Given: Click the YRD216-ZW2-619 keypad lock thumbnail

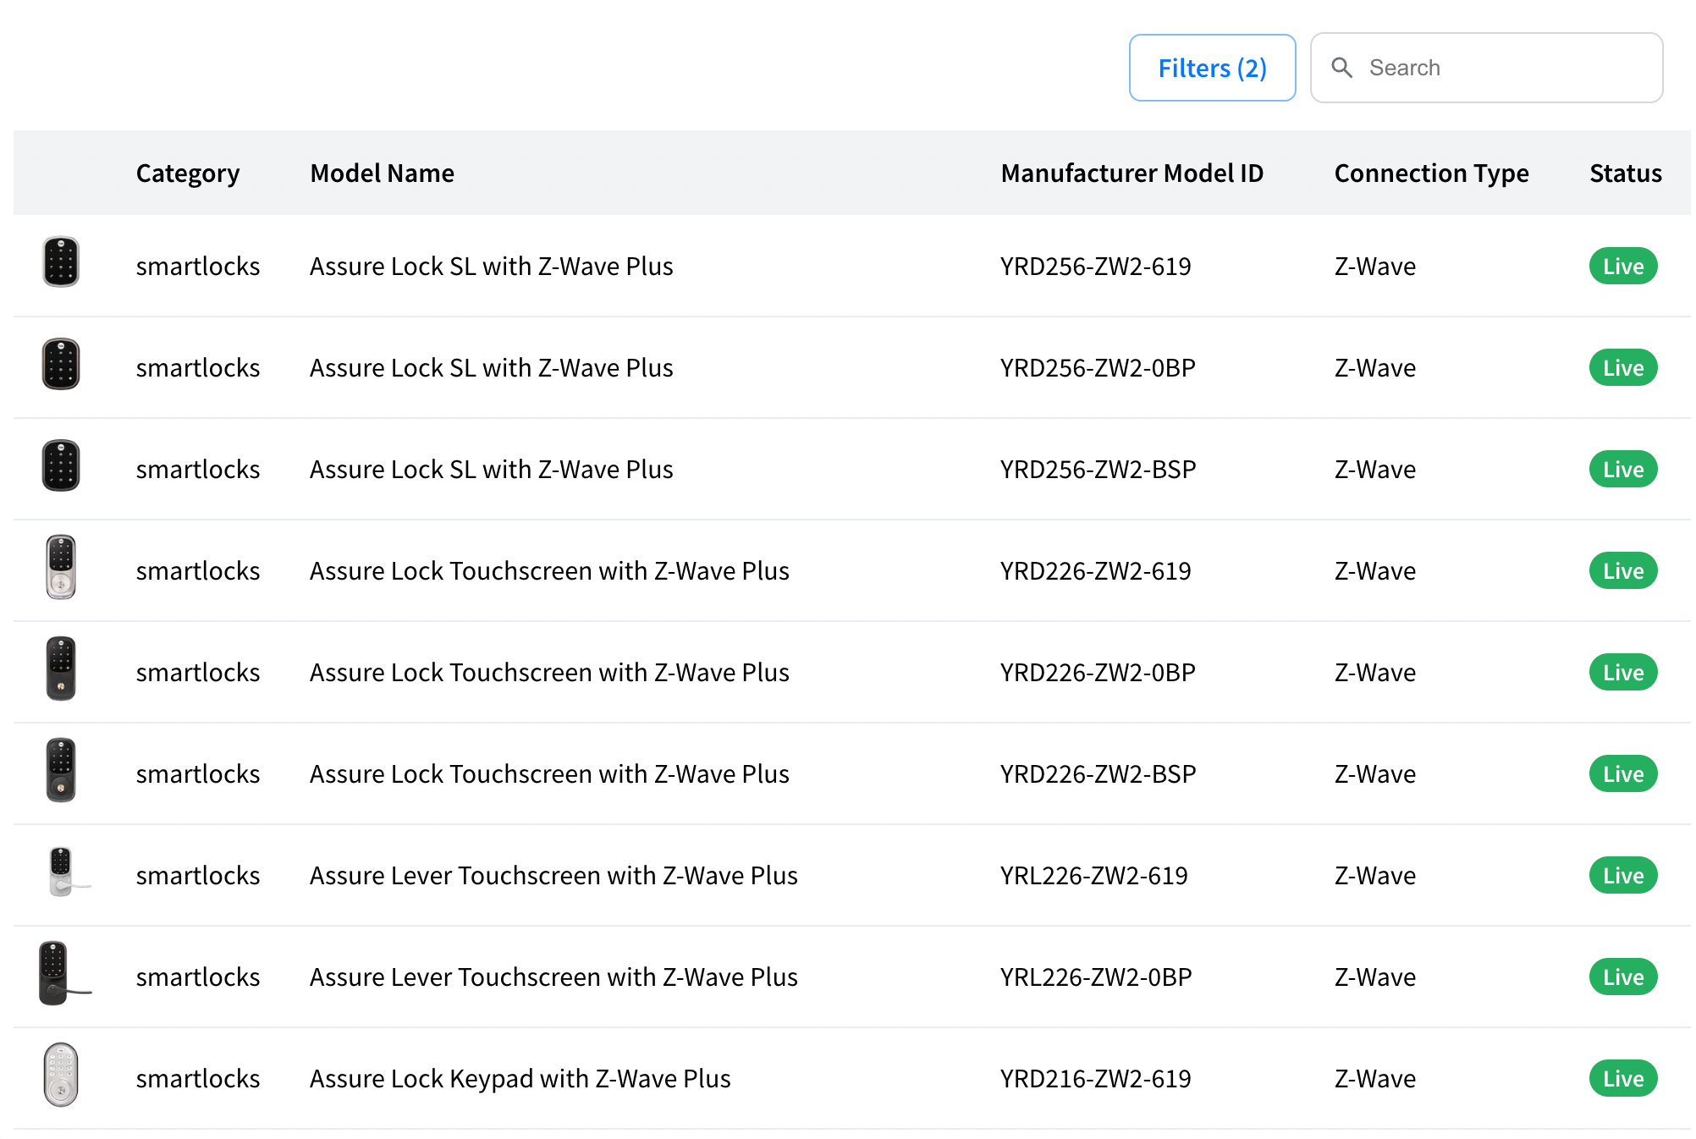Looking at the screenshot, I should click(61, 1075).
